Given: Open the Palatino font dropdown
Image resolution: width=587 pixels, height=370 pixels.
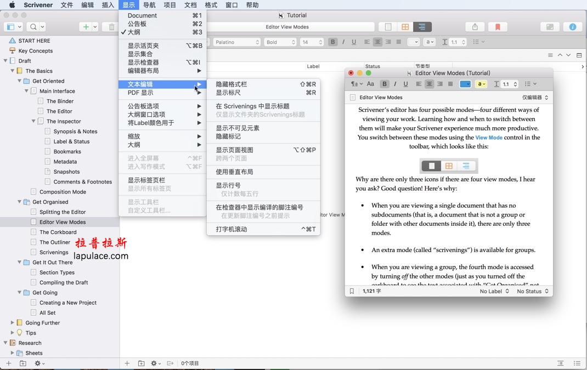Looking at the screenshot, I should pyautogui.click(x=236, y=42).
